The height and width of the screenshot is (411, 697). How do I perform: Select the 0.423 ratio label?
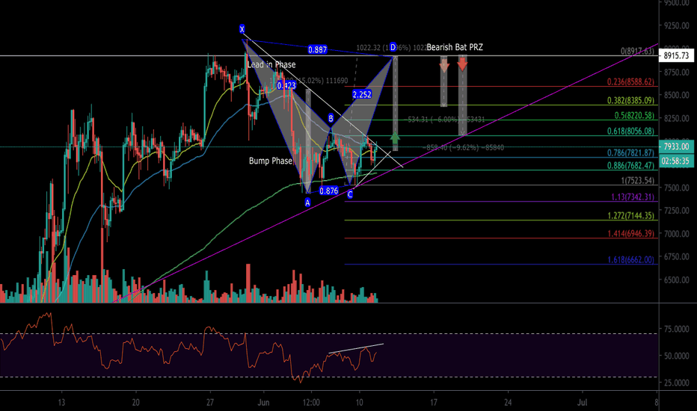pos(286,85)
